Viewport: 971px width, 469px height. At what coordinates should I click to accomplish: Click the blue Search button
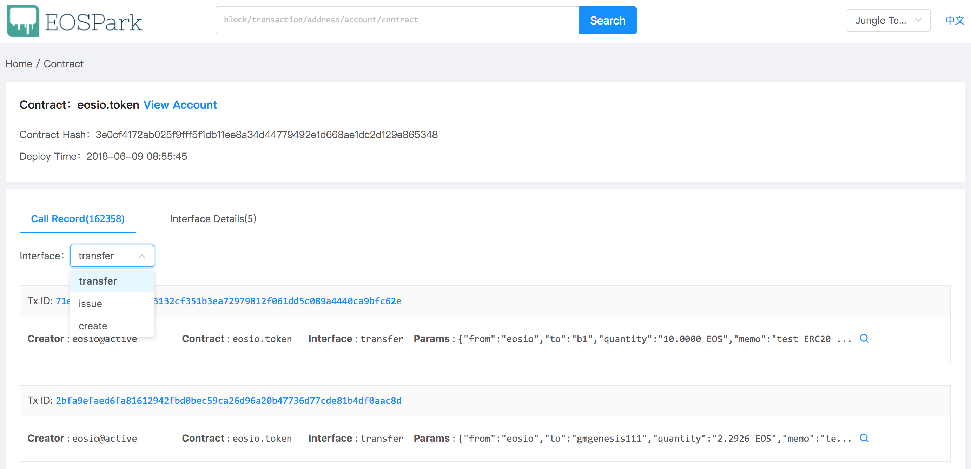607,20
